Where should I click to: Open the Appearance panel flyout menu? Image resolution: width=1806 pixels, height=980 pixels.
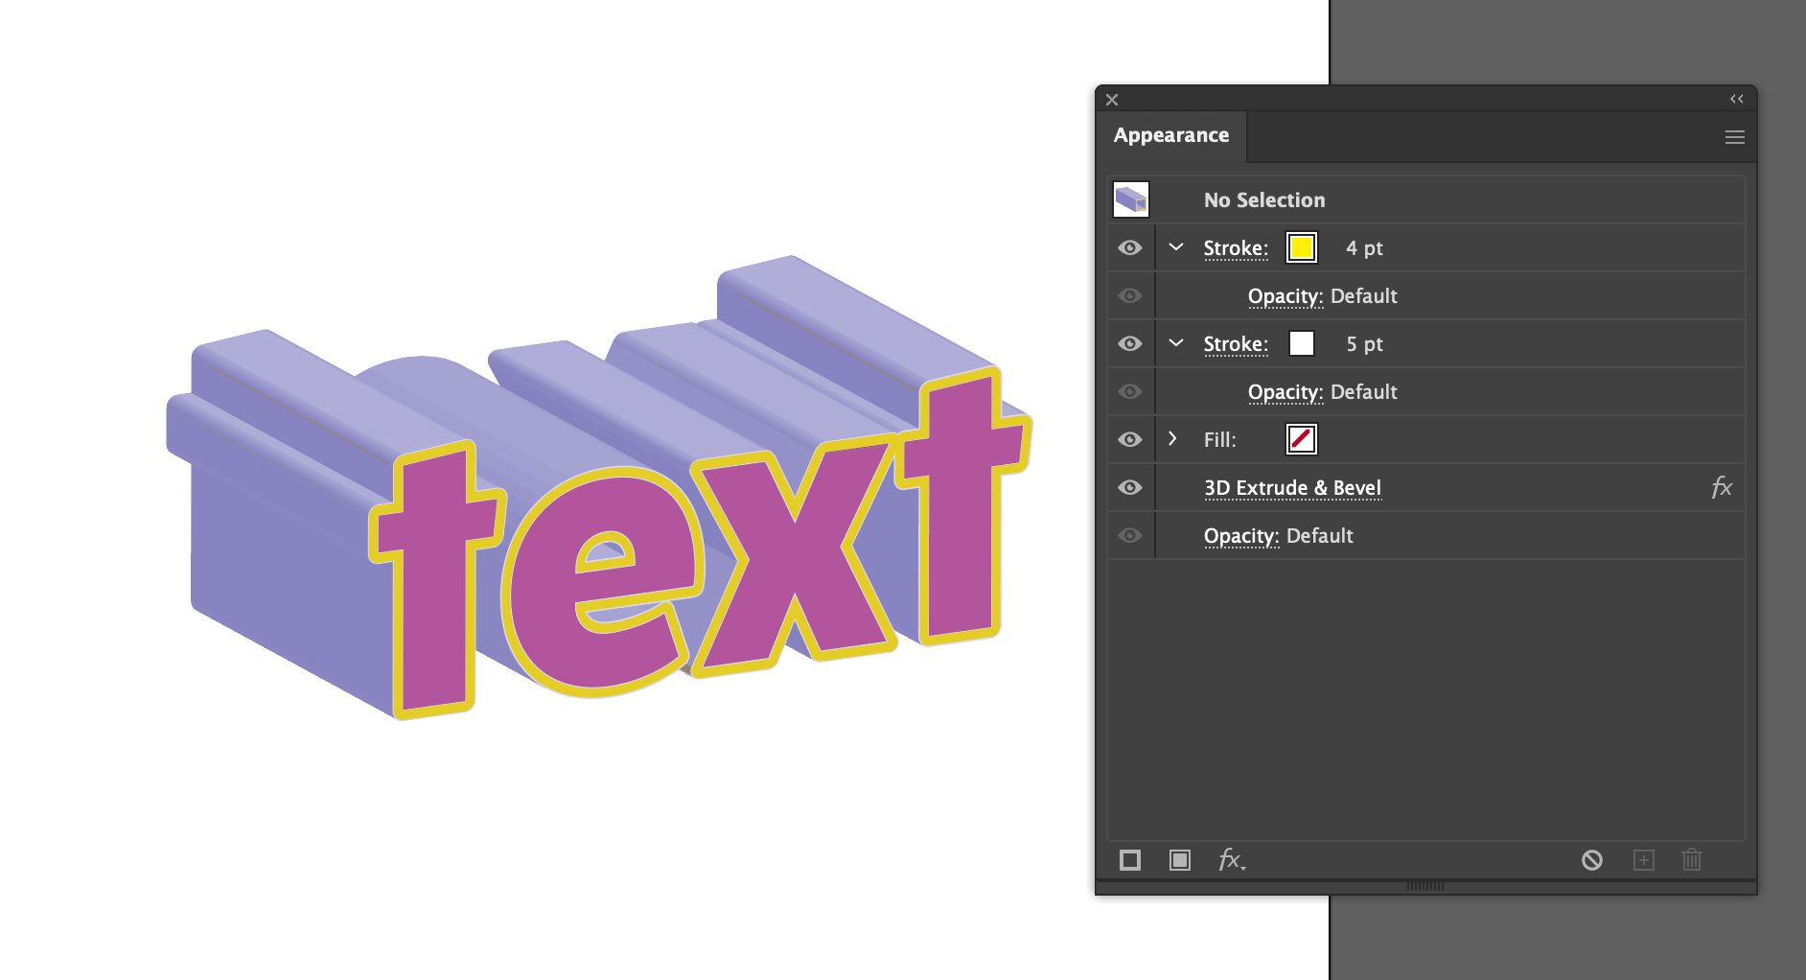(x=1734, y=136)
